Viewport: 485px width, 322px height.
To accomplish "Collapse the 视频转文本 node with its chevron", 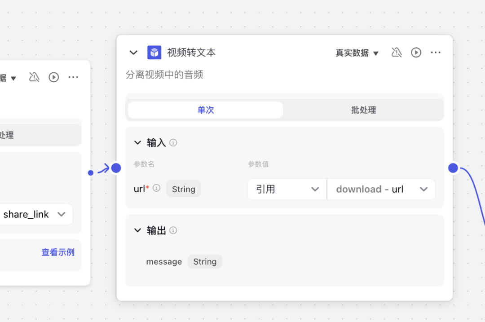I will (x=133, y=52).
